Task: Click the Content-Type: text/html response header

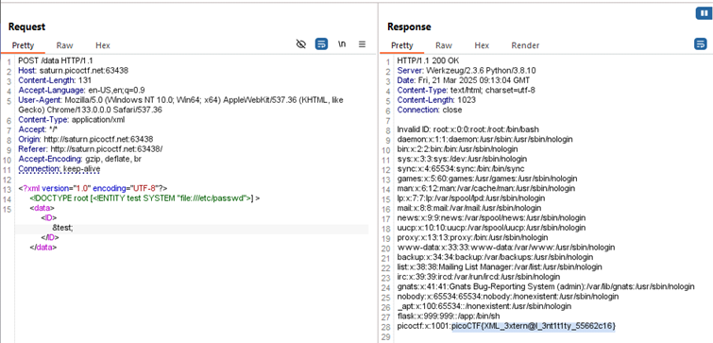Action: 467,90
